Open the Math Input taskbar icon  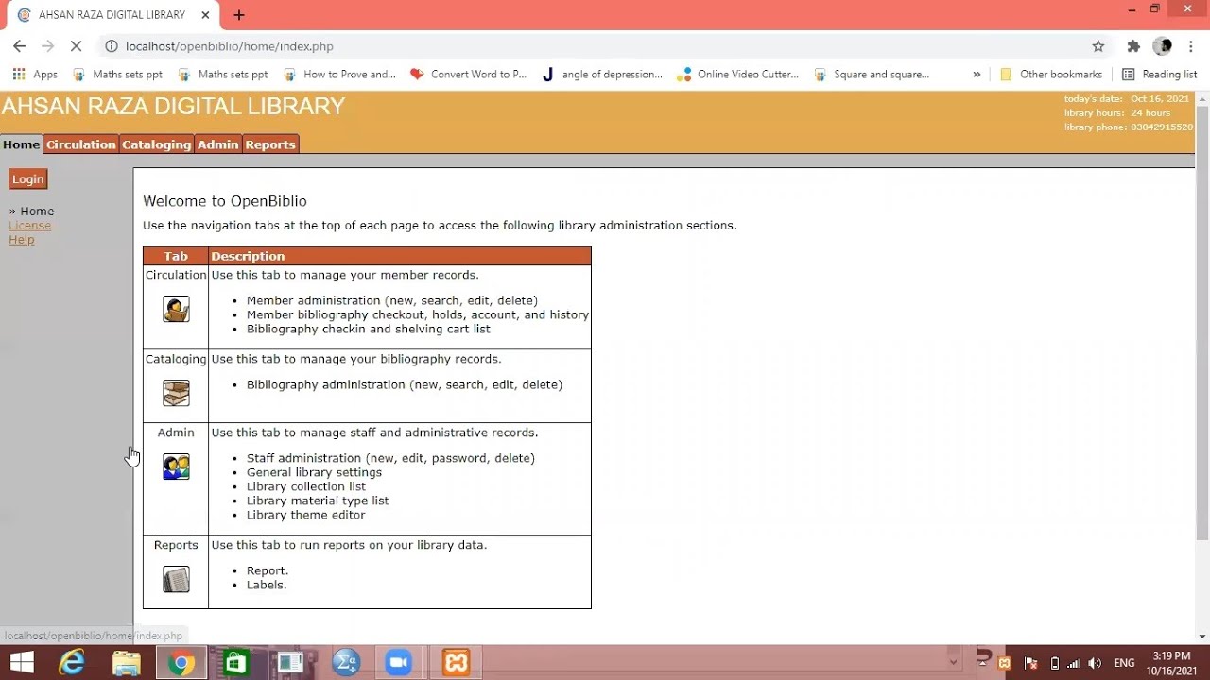[x=346, y=663]
